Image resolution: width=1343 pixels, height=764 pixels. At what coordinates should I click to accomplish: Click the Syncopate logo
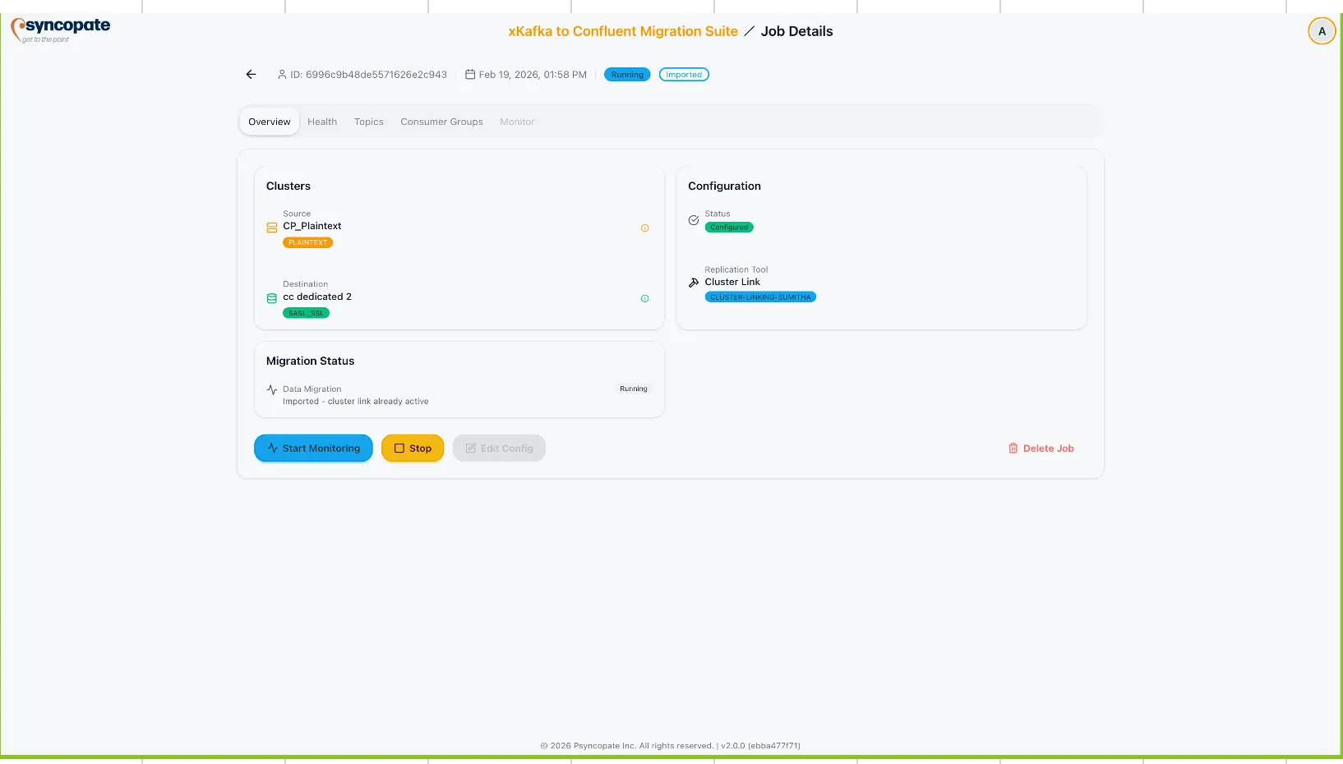coord(61,30)
